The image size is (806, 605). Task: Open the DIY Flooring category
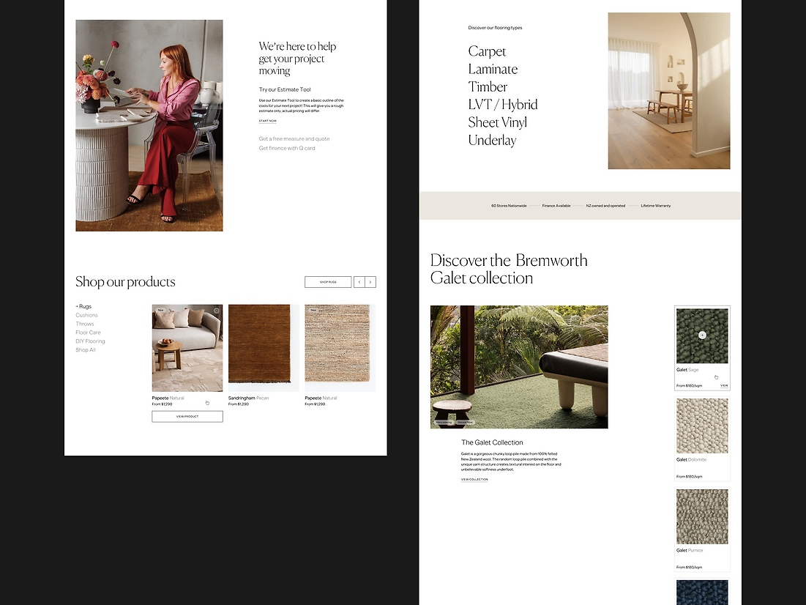90,341
